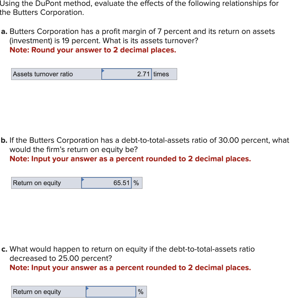291x308 pixels.
Task: Select the corner marker beside Return on equity part b
Action: tap(83, 180)
